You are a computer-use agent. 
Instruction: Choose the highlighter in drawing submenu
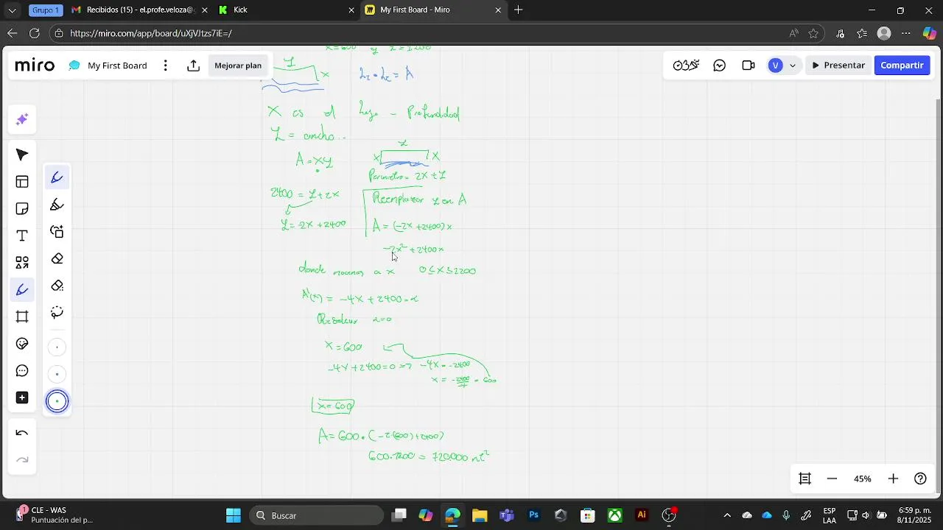pyautogui.click(x=57, y=205)
